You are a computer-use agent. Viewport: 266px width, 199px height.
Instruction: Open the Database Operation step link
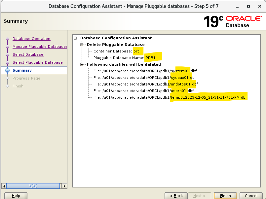coord(31,39)
